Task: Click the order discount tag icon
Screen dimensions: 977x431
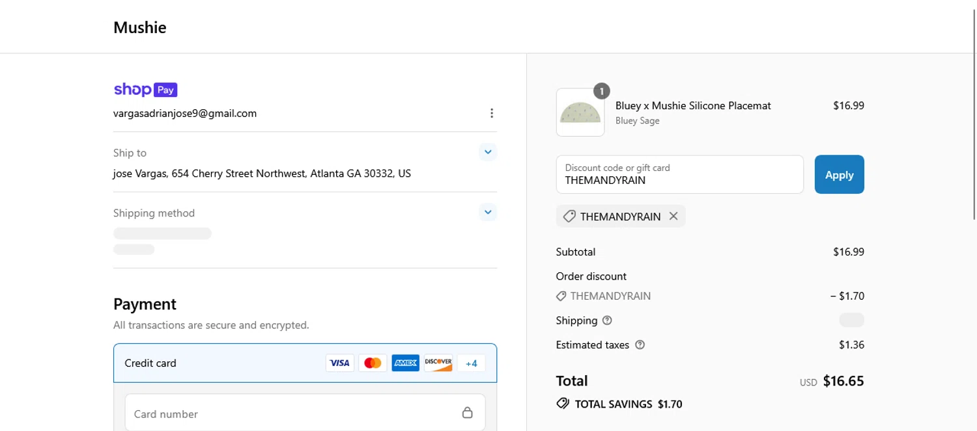Action: point(561,296)
